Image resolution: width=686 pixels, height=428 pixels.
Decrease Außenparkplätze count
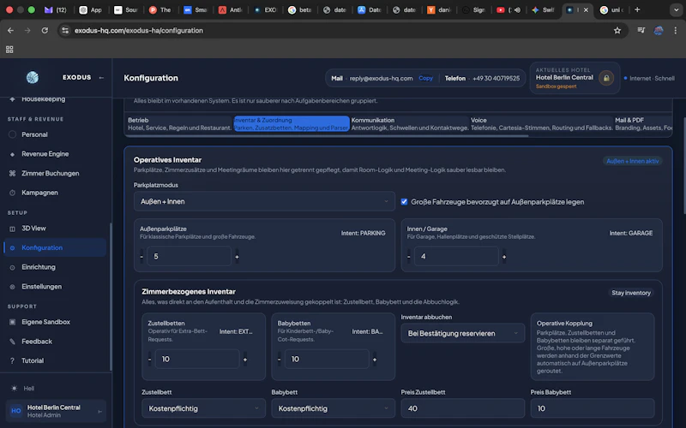pyautogui.click(x=141, y=256)
